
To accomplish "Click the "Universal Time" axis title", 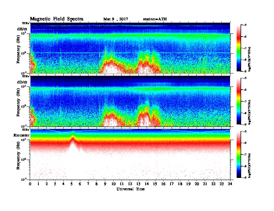I will coord(130,189).
